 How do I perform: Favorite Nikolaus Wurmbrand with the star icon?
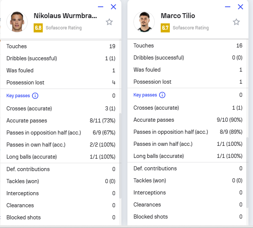(x=109, y=22)
